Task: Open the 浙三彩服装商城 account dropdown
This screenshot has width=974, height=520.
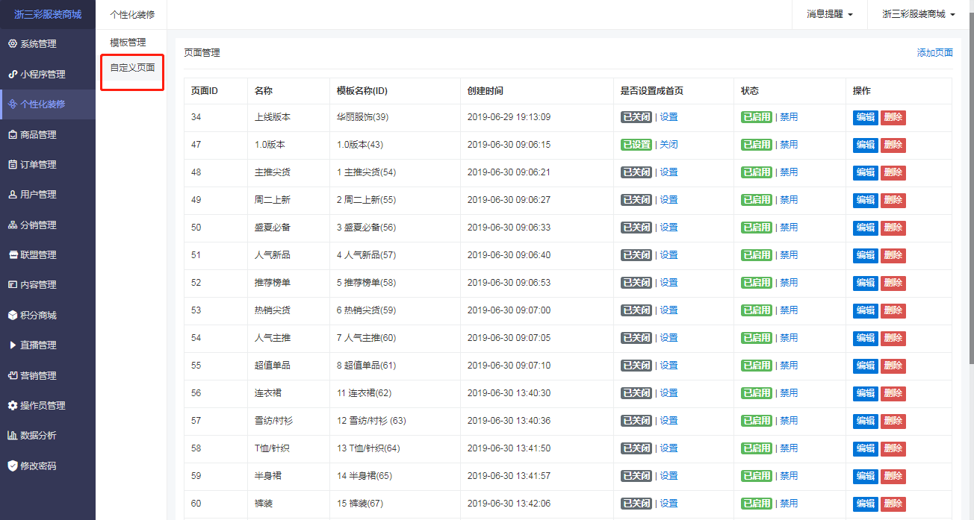Action: click(918, 14)
